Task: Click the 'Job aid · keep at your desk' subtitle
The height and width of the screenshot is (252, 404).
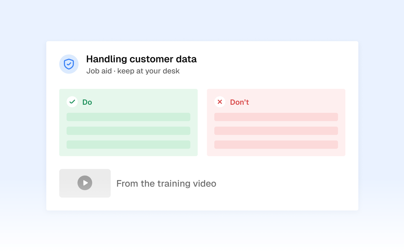Action: 133,71
